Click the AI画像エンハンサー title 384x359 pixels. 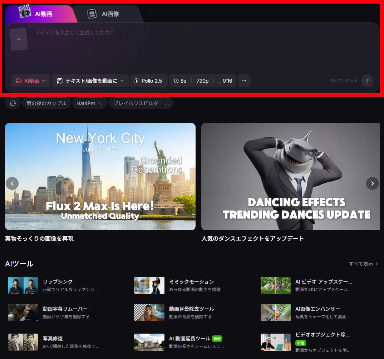[x=317, y=309]
